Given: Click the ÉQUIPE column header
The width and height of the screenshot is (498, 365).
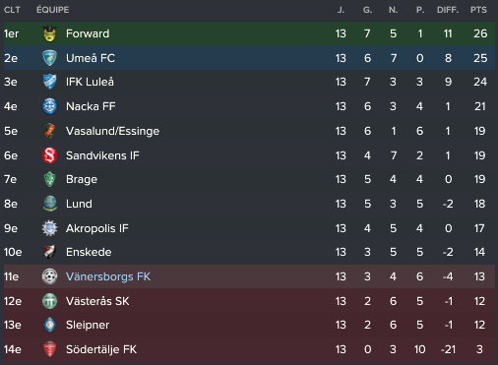Looking at the screenshot, I should (53, 10).
